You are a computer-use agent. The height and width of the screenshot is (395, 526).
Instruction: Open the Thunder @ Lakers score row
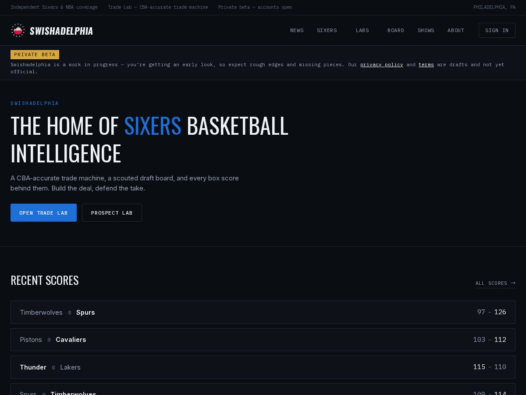[x=263, y=367]
